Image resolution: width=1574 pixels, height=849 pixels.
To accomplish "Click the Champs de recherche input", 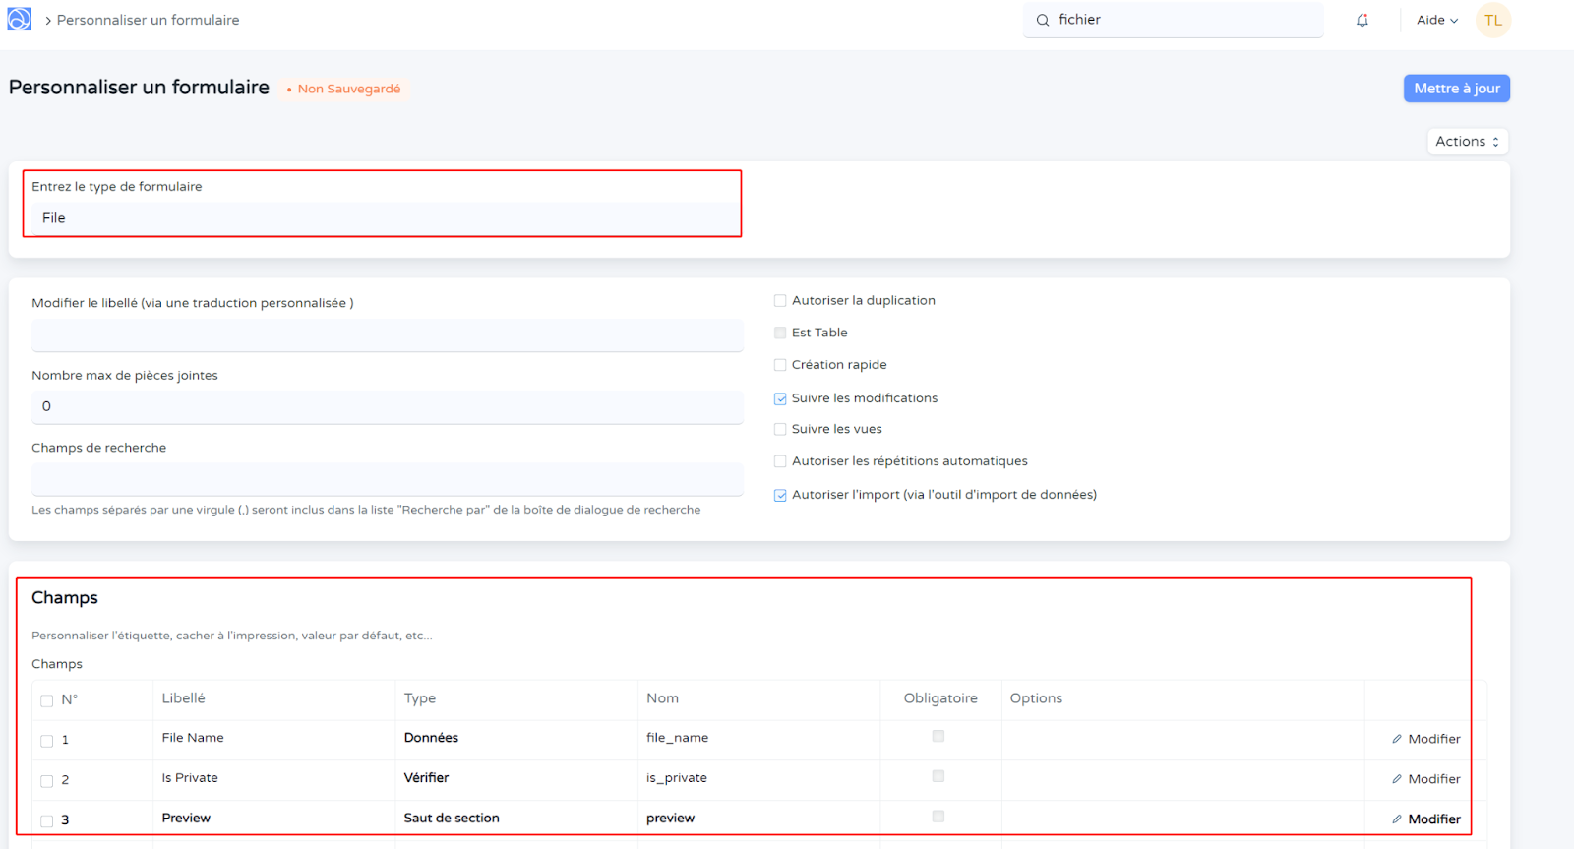I will [387, 479].
